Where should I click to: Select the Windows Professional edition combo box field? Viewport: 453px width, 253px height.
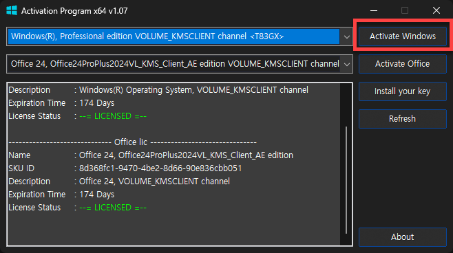pos(180,36)
